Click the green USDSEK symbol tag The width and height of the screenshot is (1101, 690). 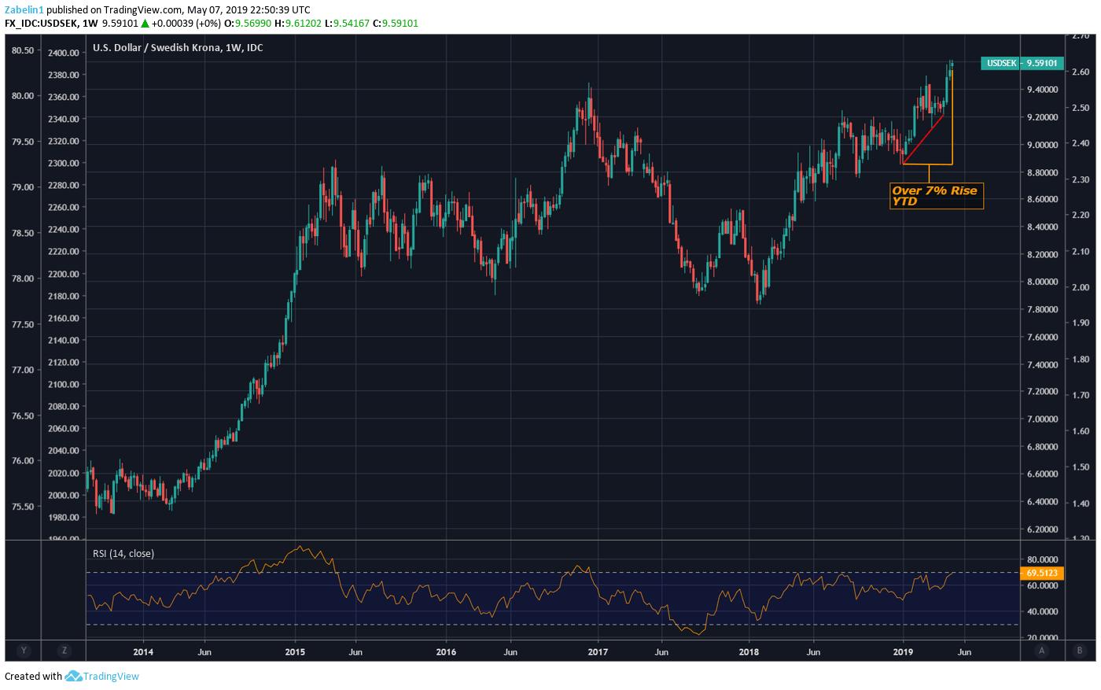[x=1000, y=63]
